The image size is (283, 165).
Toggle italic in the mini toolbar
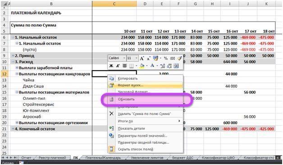[x=118, y=66]
